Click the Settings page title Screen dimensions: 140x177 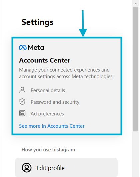click(37, 22)
